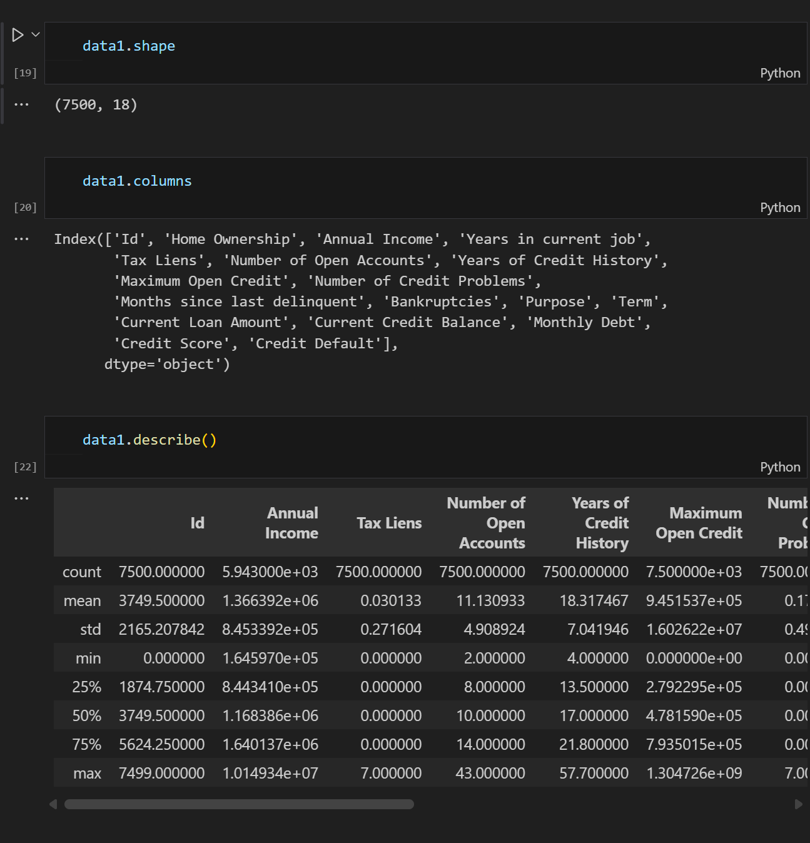Open run options dropdown beside play button
The height and width of the screenshot is (843, 810).
36,34
